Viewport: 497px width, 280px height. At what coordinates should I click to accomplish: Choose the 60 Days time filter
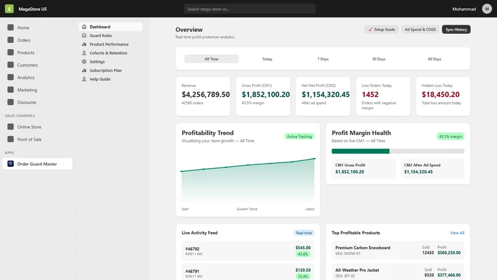(434, 59)
